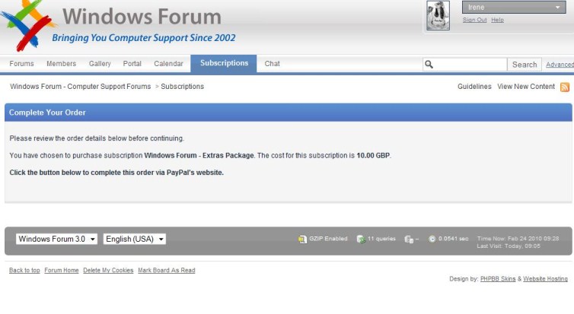Open Irene's avatar thumbnail
The image size is (574, 314).
pos(438,15)
